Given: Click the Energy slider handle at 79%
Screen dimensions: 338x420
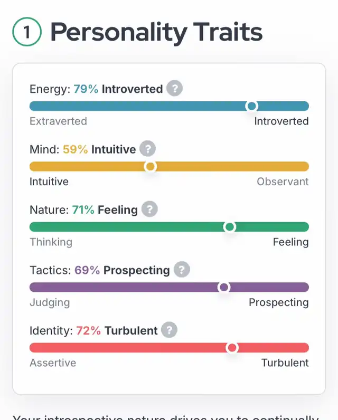Looking at the screenshot, I should (x=252, y=106).
